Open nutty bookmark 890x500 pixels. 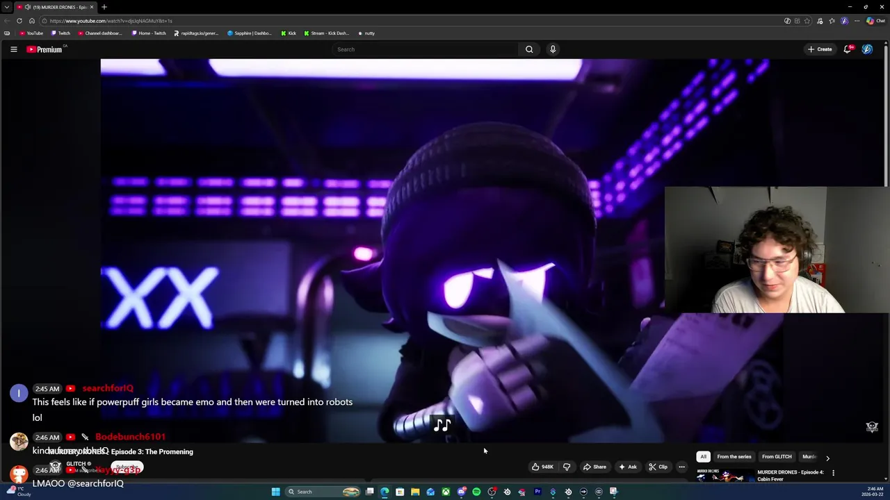(x=366, y=33)
